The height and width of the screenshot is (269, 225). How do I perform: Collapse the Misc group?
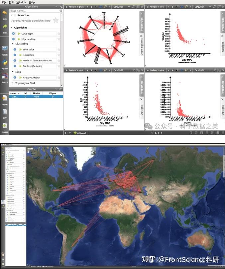pos(13,72)
